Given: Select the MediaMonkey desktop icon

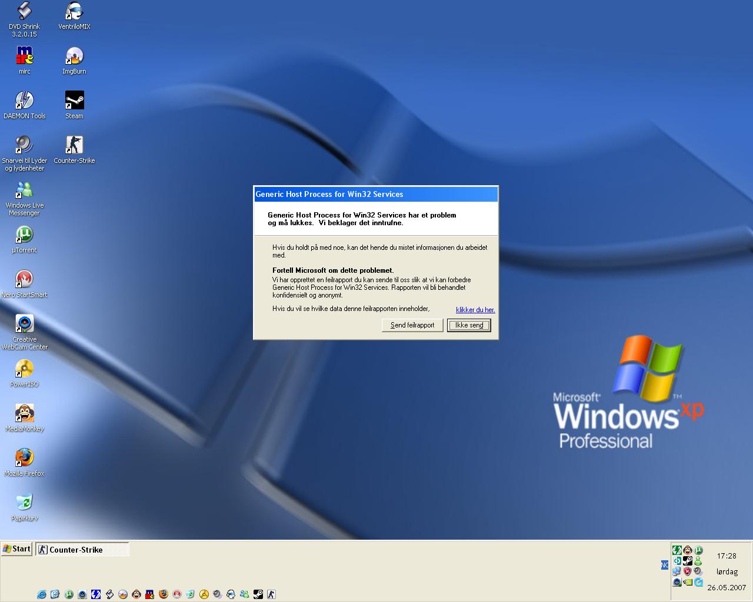Looking at the screenshot, I should [x=24, y=413].
